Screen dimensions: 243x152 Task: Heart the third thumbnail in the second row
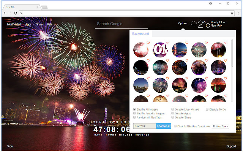[x=187, y=60]
